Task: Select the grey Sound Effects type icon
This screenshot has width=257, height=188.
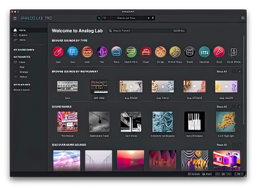Action: point(234,52)
